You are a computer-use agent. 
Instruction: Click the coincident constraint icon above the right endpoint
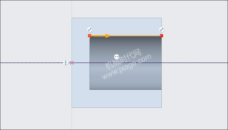(162, 30)
